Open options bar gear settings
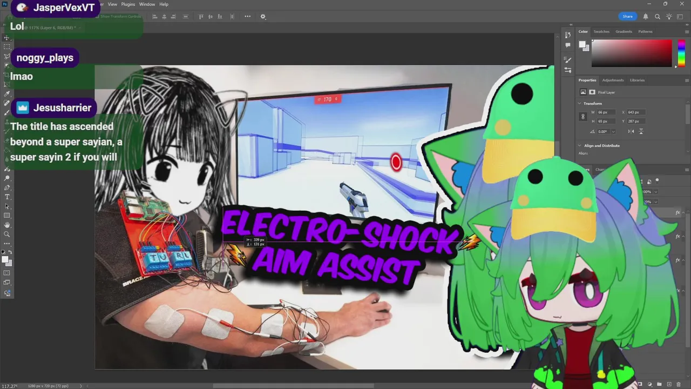 [x=263, y=16]
